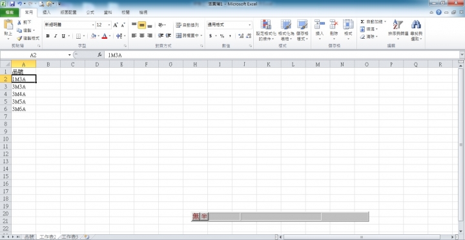The image size is (465, 240).
Task: Toggle Underline formatting
Action: 63,36
